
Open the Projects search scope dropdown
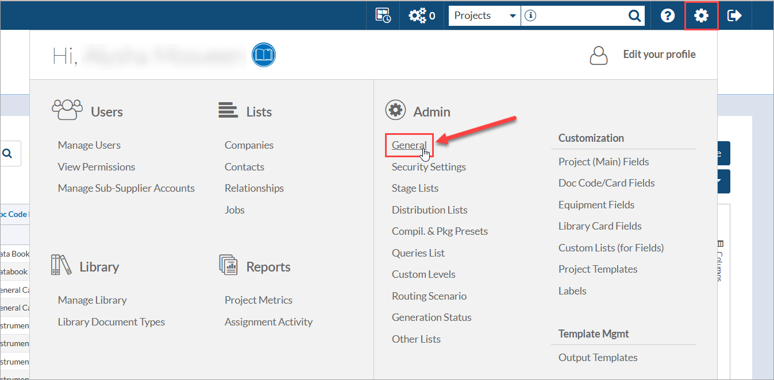pyautogui.click(x=484, y=15)
